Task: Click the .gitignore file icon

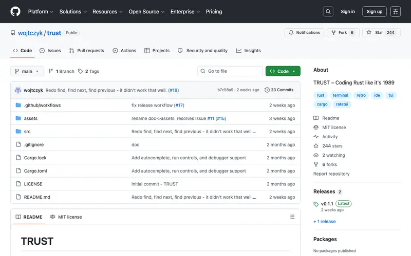Action: [18, 144]
